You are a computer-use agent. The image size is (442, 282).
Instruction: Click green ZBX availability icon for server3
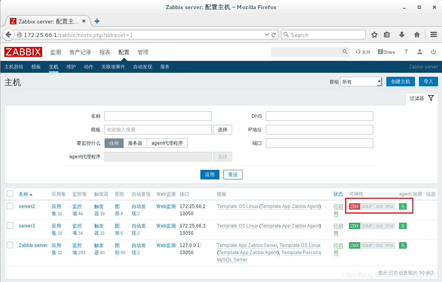click(x=354, y=226)
